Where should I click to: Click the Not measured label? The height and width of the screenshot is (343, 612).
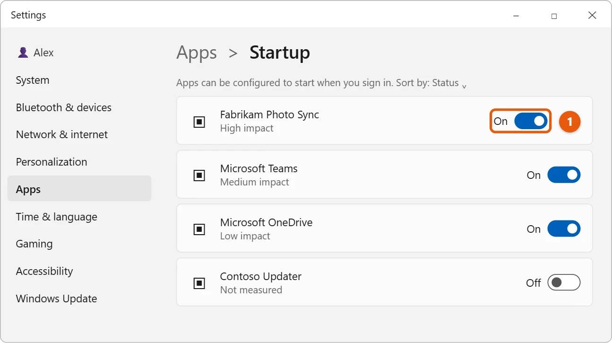251,290
